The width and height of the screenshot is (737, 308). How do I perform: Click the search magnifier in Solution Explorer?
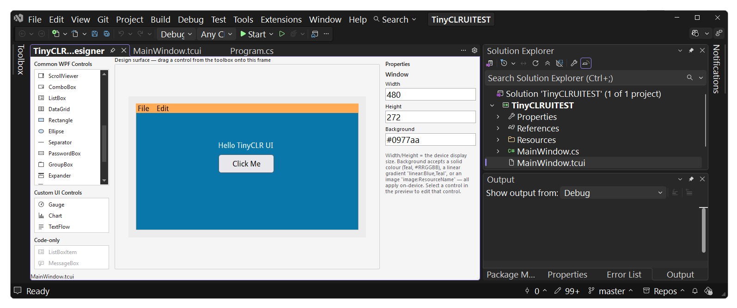pyautogui.click(x=690, y=78)
